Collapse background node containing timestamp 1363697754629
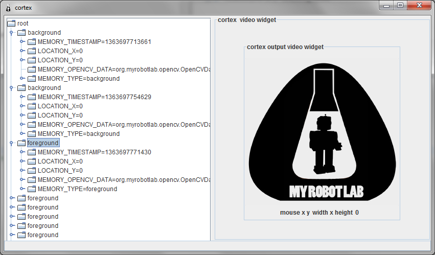The height and width of the screenshot is (255, 435). (x=11, y=88)
